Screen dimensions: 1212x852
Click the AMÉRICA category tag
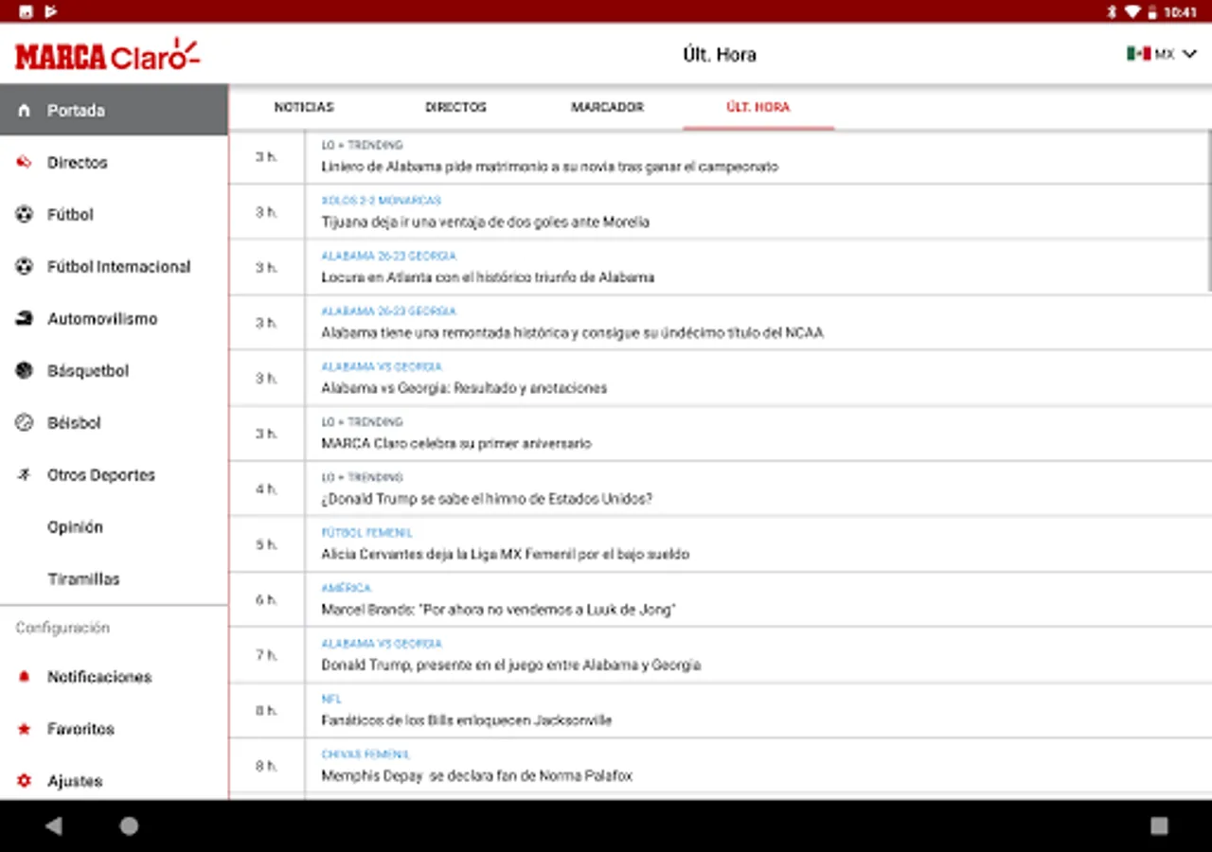coord(346,588)
